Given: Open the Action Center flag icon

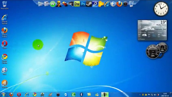Looking at the screenshot, I should (149, 95).
